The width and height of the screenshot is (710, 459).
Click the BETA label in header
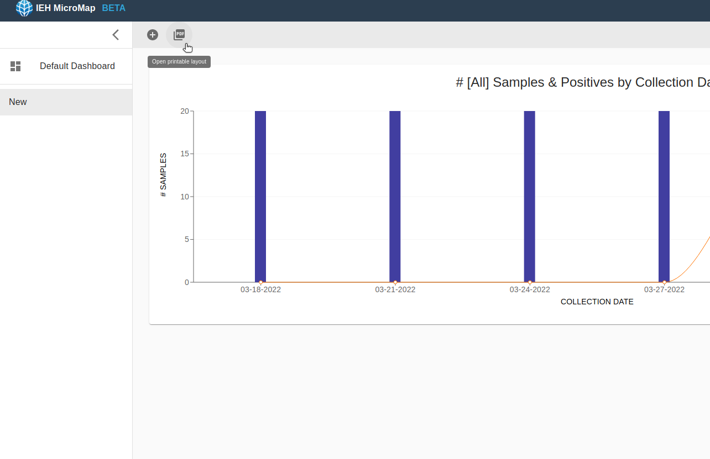pos(114,8)
